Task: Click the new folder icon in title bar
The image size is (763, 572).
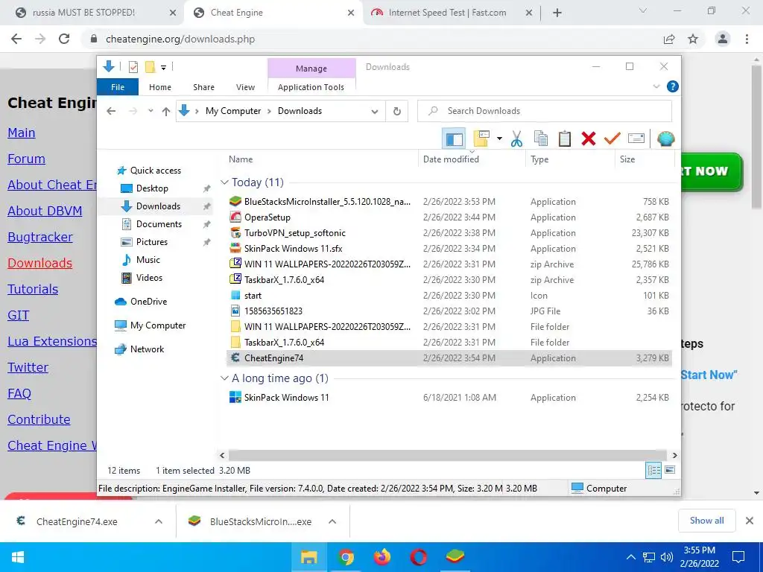Action: tap(151, 67)
